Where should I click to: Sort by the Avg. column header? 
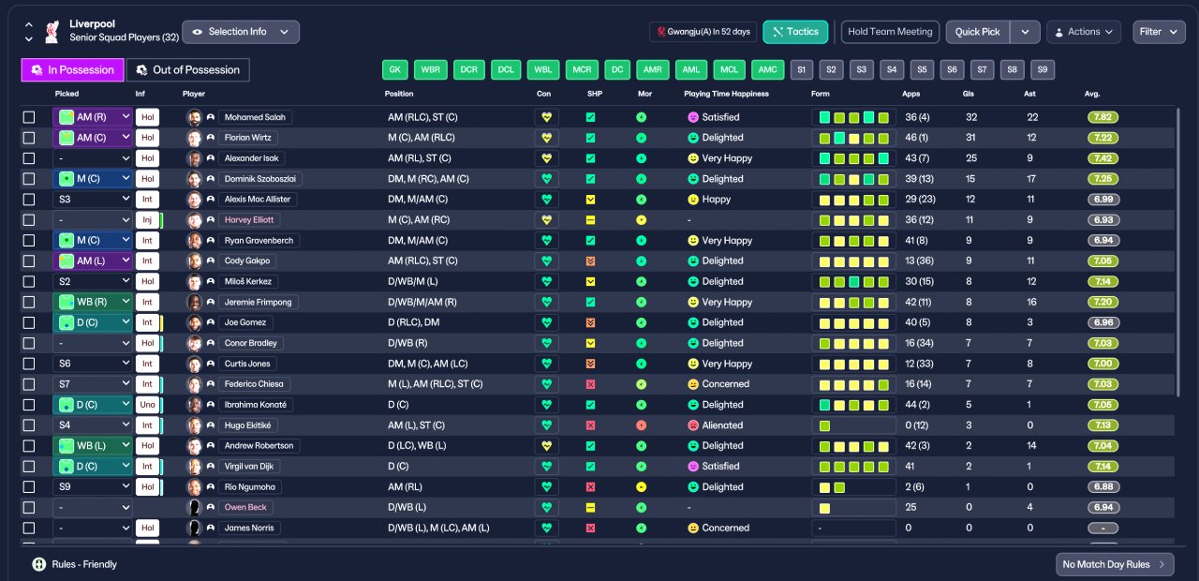tap(1092, 94)
